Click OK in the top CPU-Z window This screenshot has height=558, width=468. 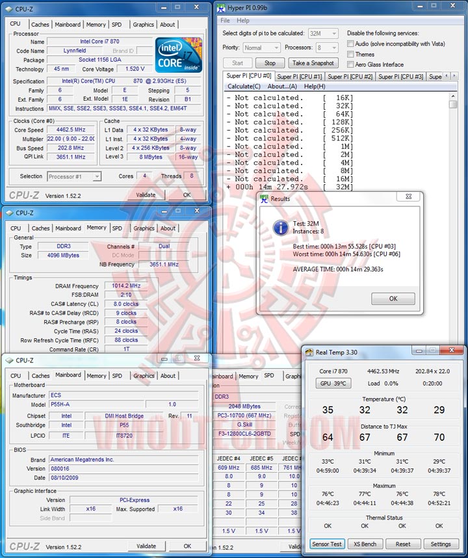(187, 194)
